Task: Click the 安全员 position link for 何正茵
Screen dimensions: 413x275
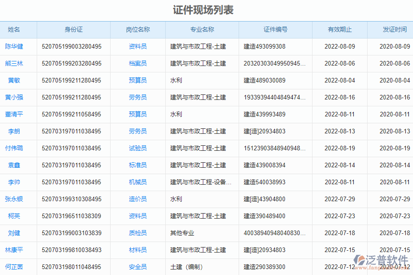Action: pyautogui.click(x=138, y=267)
